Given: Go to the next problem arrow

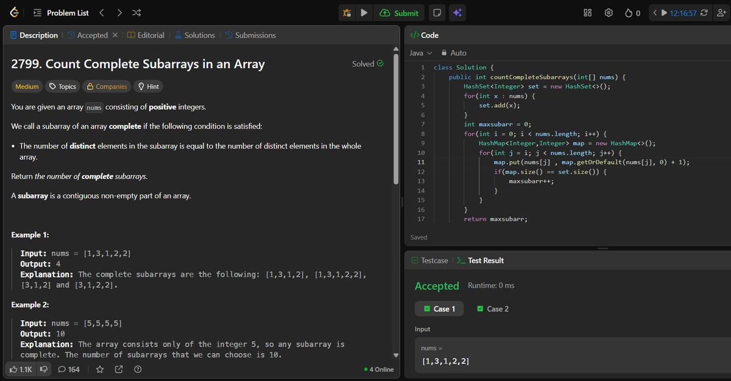Looking at the screenshot, I should (119, 13).
